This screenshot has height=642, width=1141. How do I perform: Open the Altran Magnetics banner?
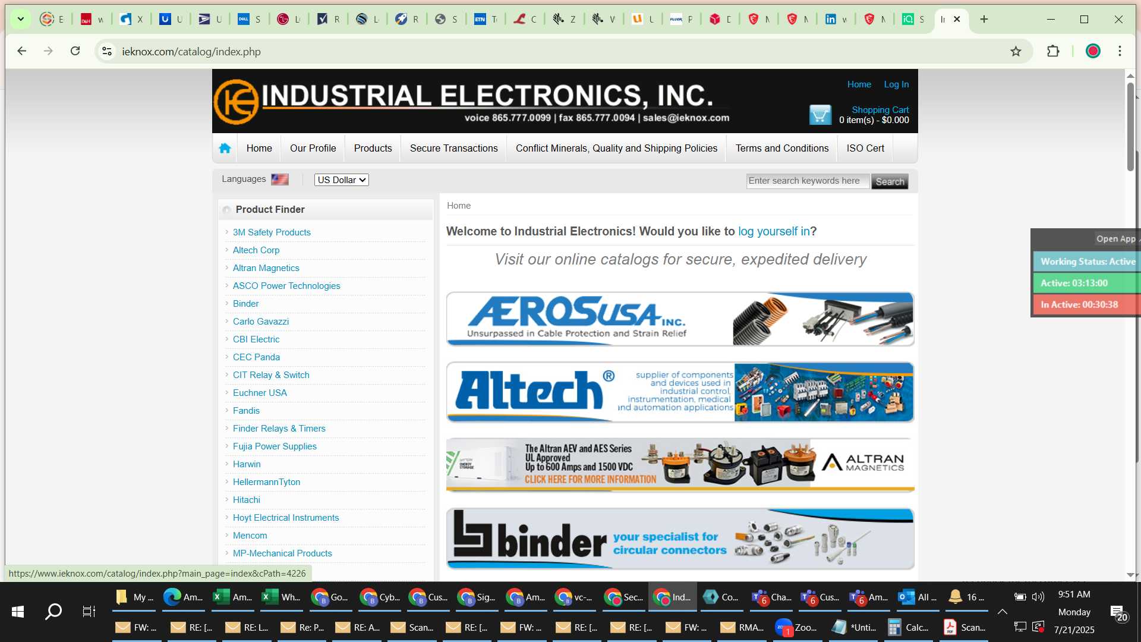tap(680, 465)
